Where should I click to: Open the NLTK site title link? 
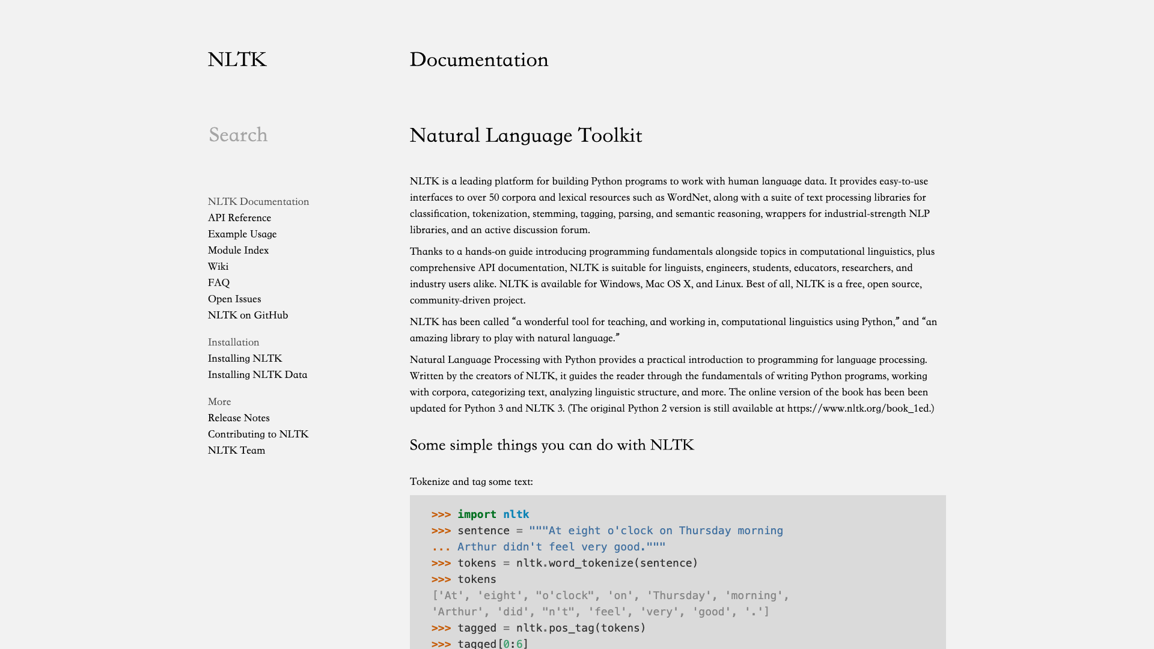[237, 59]
